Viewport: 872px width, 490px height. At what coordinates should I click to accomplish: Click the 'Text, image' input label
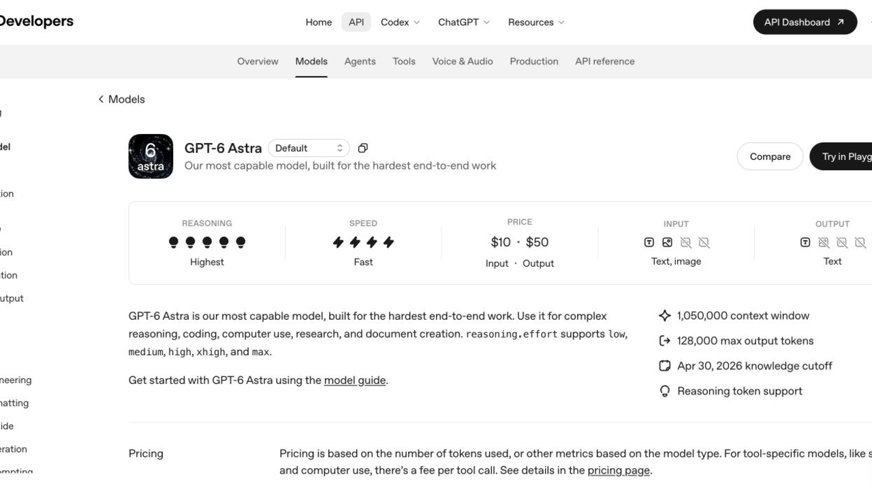click(676, 261)
